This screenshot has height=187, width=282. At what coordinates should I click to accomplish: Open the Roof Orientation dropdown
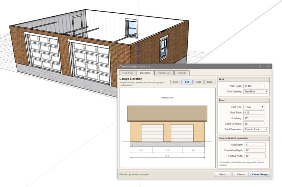pos(256,129)
